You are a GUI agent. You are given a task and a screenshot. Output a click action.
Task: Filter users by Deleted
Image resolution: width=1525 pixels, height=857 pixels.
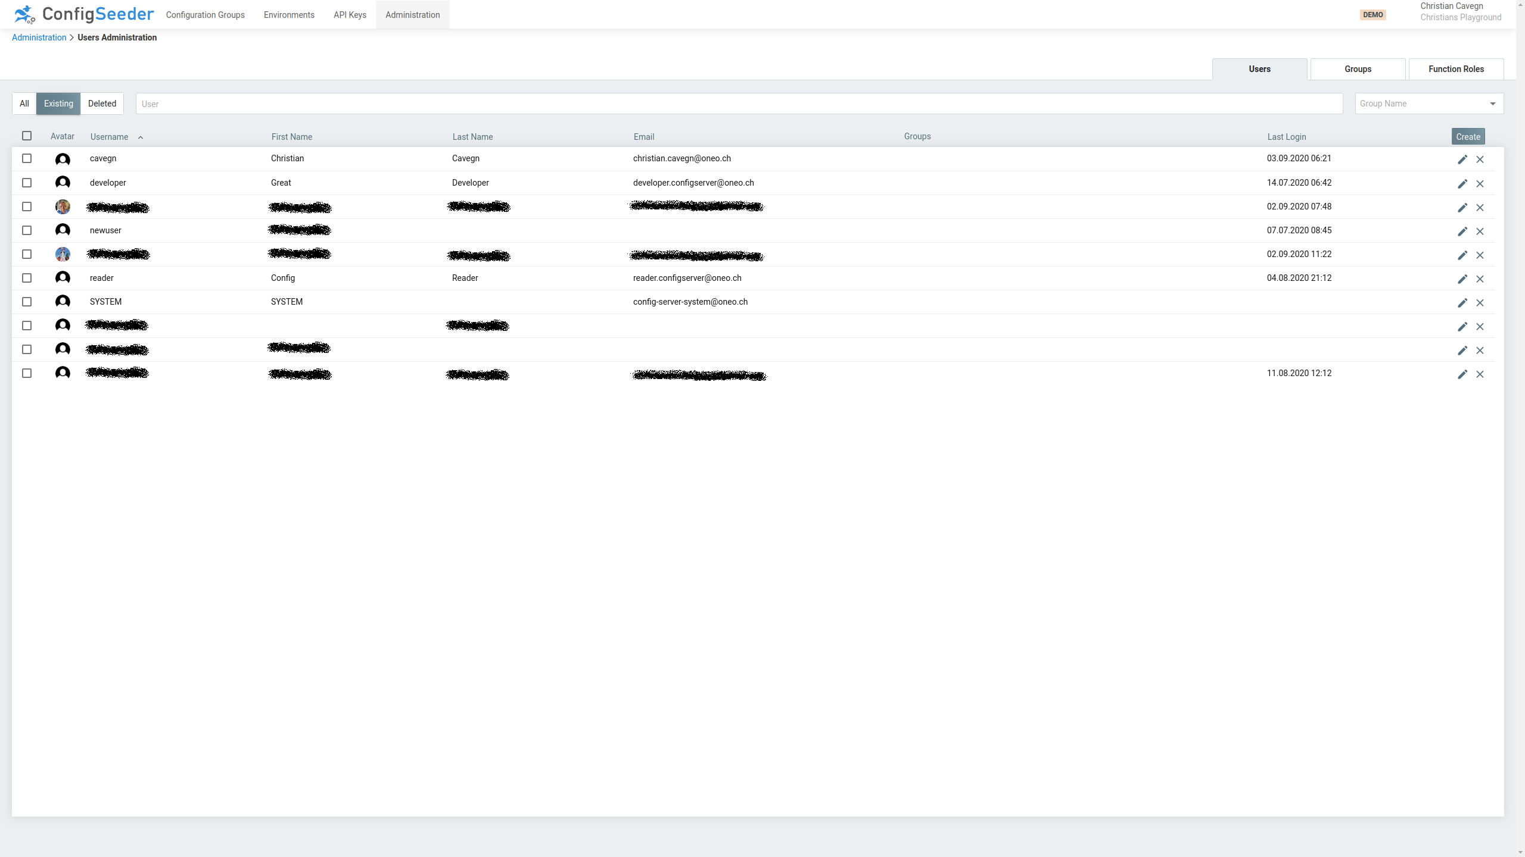pos(101,103)
